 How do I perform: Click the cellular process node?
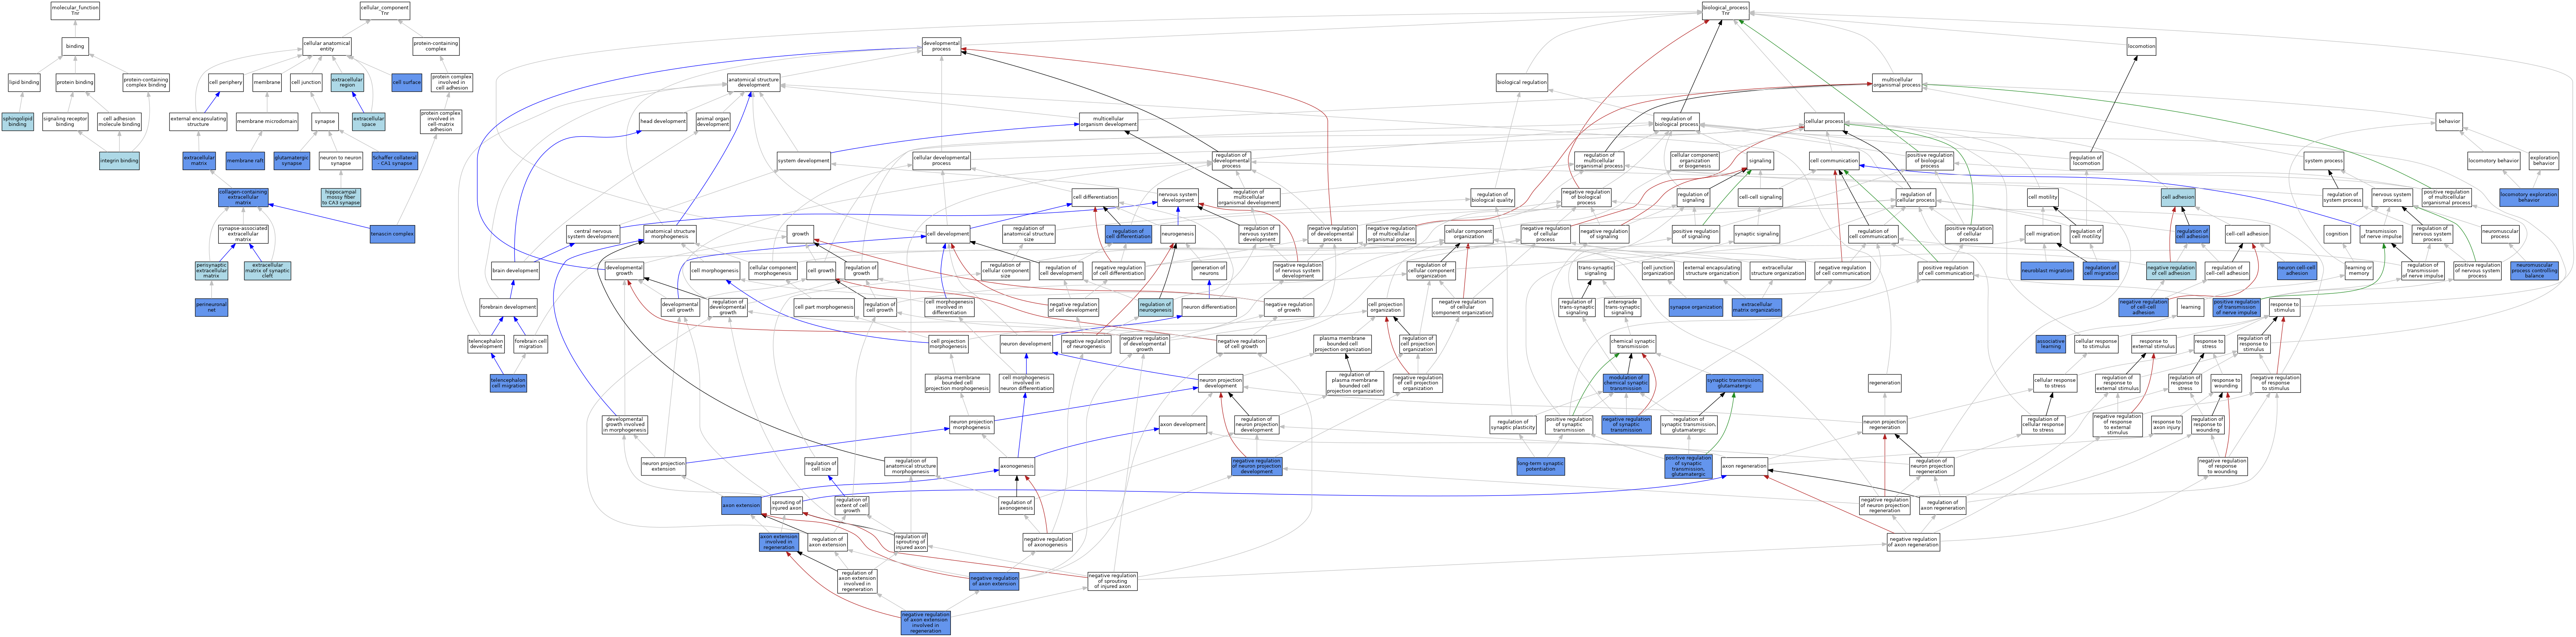pyautogui.click(x=1824, y=122)
